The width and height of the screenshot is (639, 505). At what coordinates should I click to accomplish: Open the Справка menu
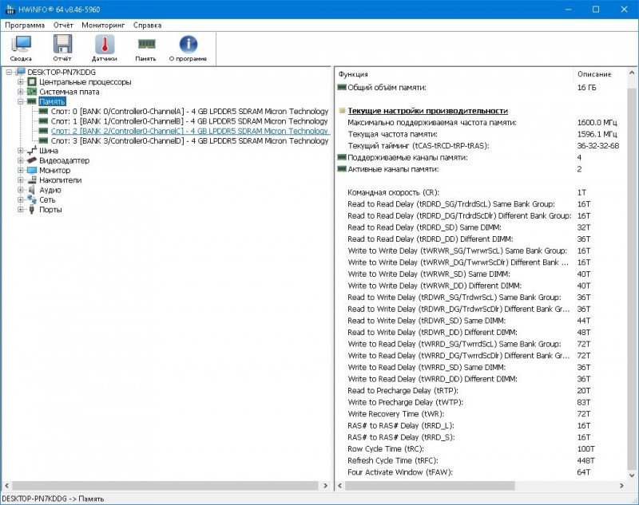(x=147, y=26)
